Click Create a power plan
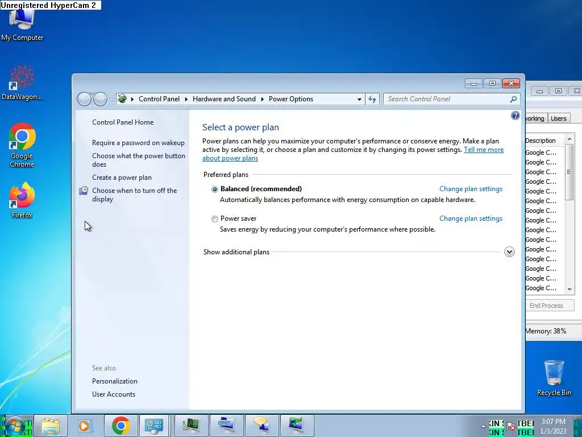Viewport: 582px width, 437px height. tap(122, 178)
